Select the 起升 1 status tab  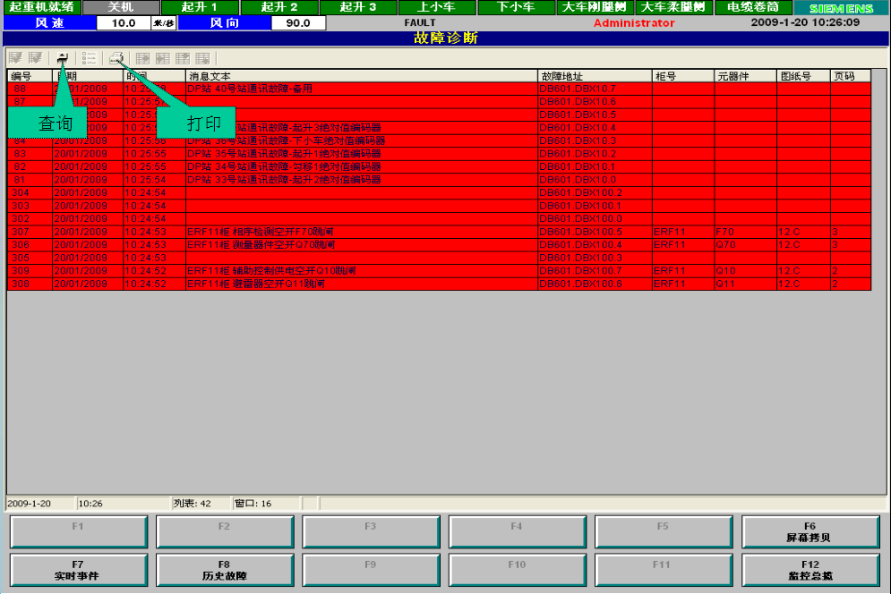click(199, 7)
